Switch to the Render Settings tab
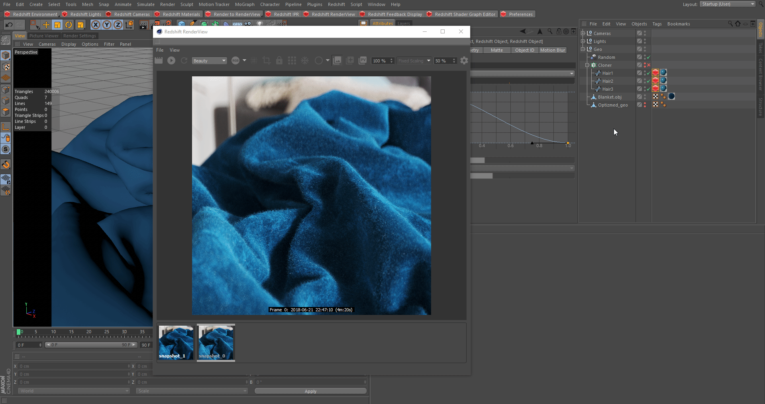Image resolution: width=765 pixels, height=404 pixels. tap(80, 36)
